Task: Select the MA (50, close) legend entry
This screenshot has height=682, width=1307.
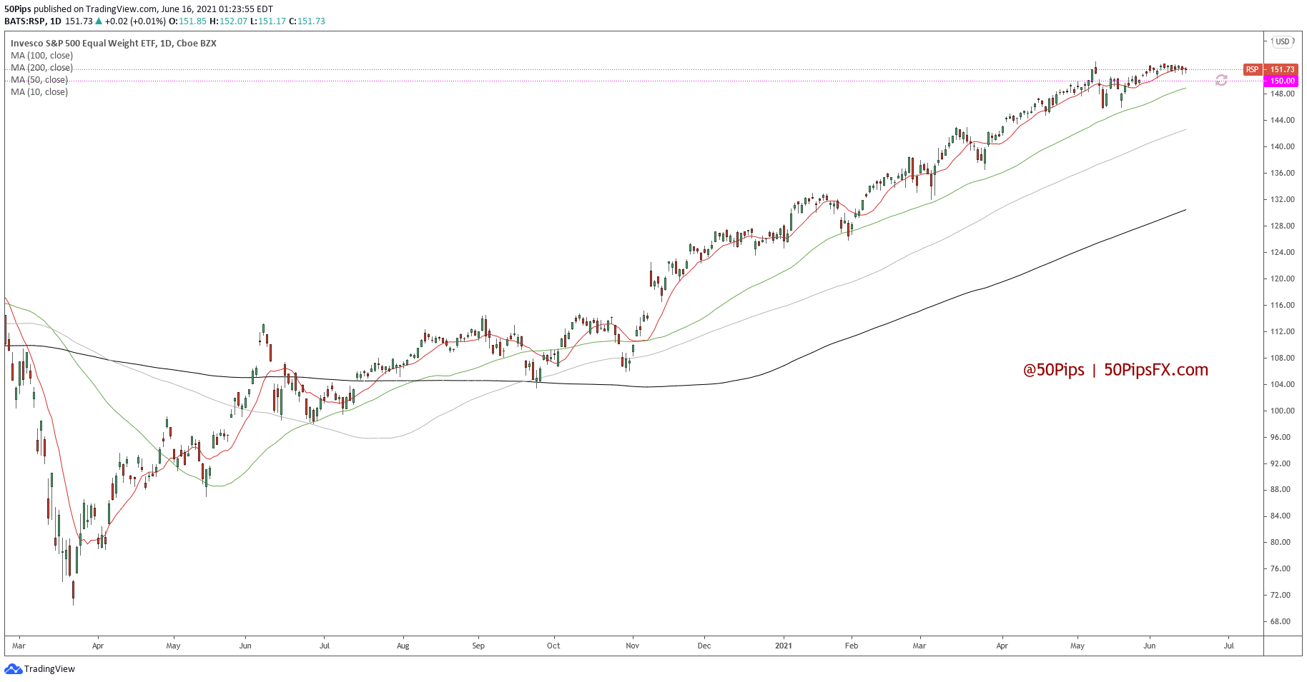Action: click(x=39, y=80)
